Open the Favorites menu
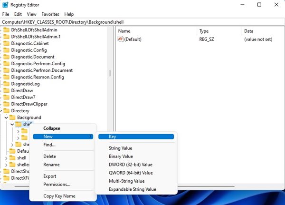 pyautogui.click(x=50, y=14)
